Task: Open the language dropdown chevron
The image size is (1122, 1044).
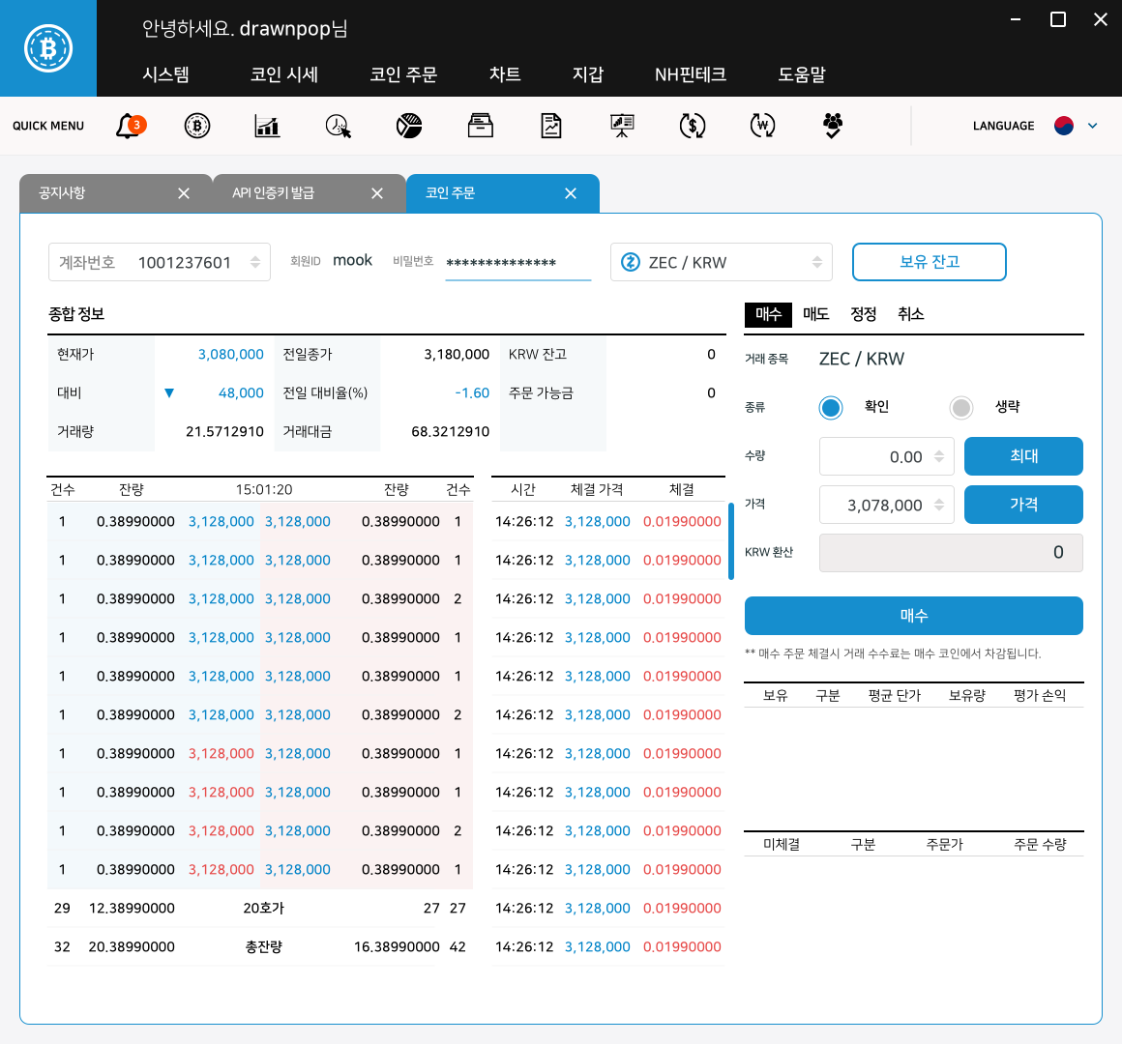Action: (x=1093, y=126)
